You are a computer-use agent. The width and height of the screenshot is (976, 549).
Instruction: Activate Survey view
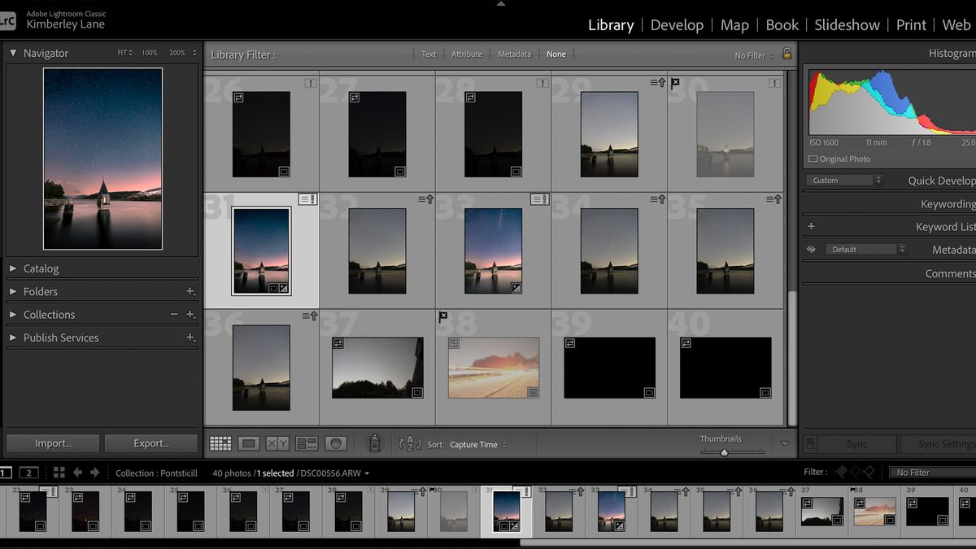click(307, 444)
